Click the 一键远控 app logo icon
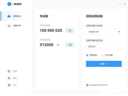Image resolution: width=128 pixels, height=96 pixels. [x=9, y=4]
